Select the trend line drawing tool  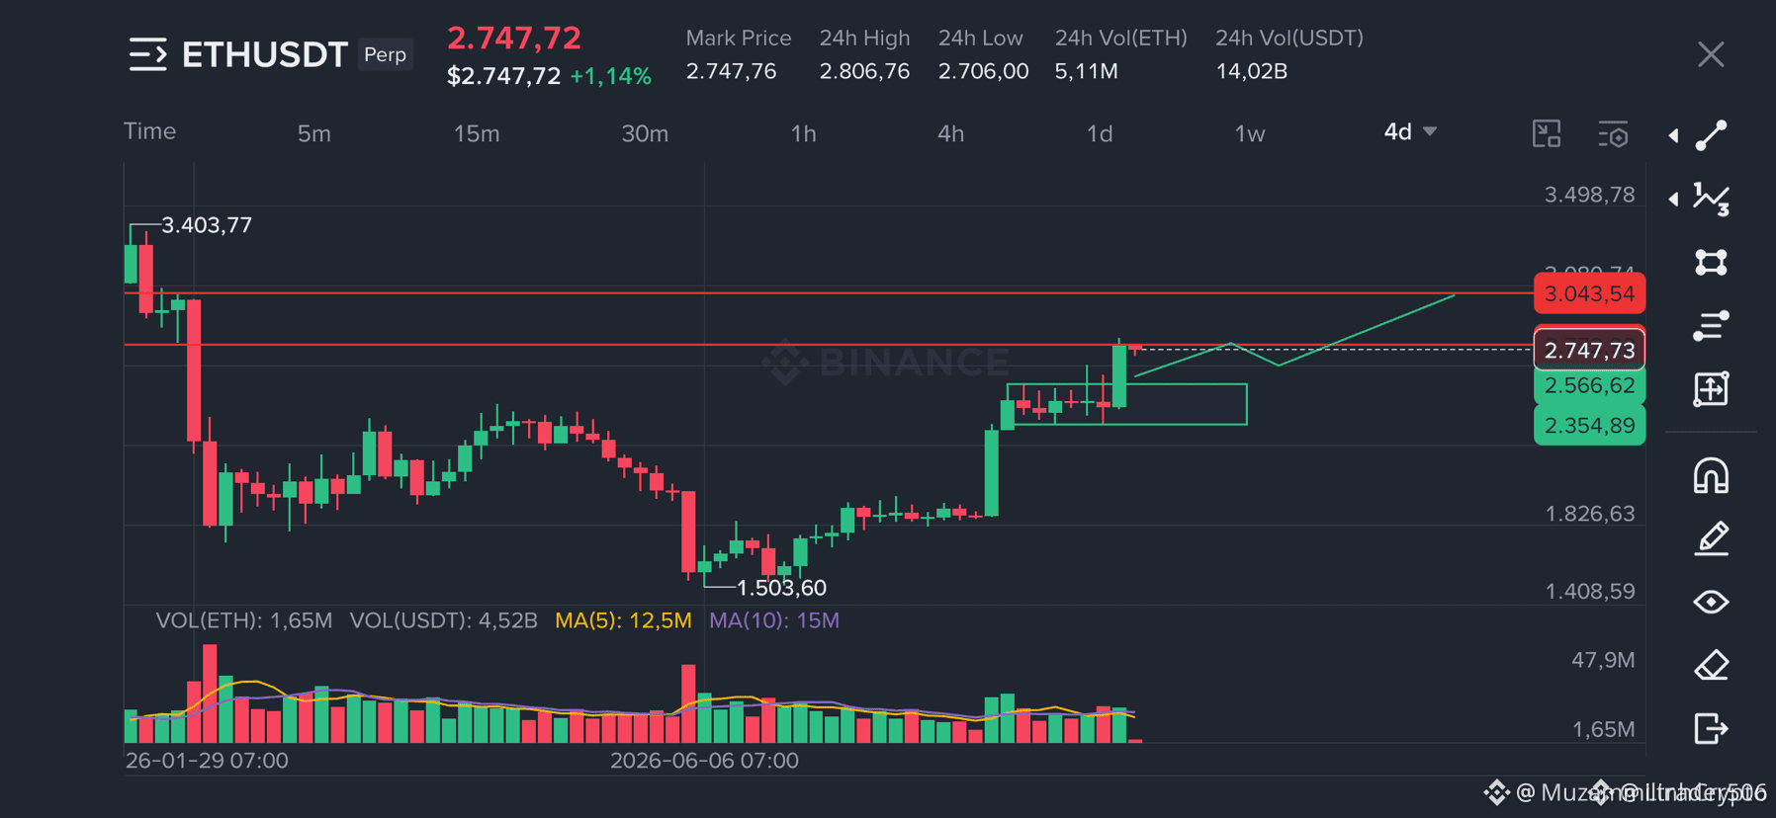pyautogui.click(x=1711, y=135)
